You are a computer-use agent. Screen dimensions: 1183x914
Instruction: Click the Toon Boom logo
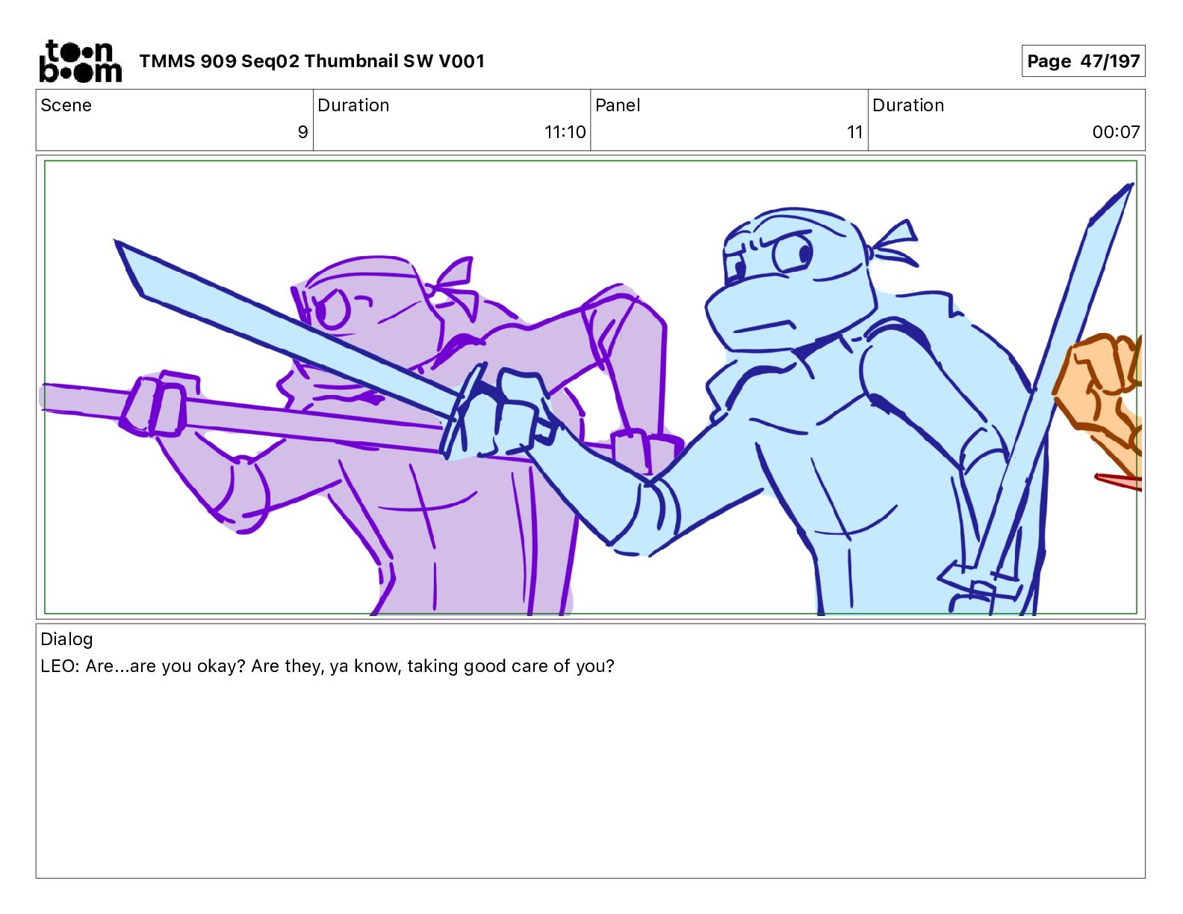80,60
